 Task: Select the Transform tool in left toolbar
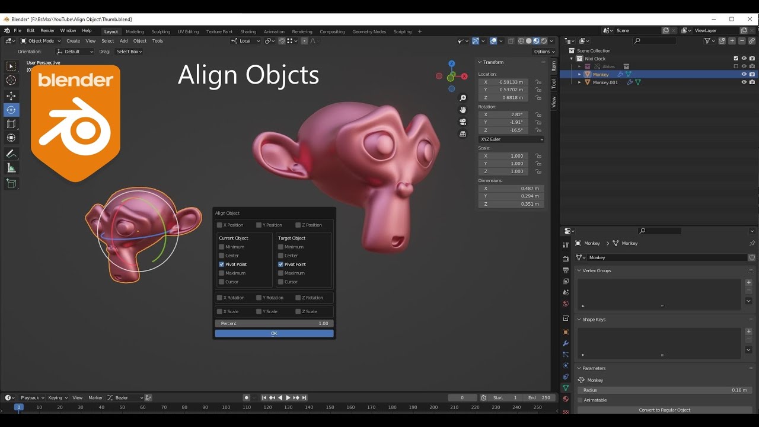[x=11, y=138]
